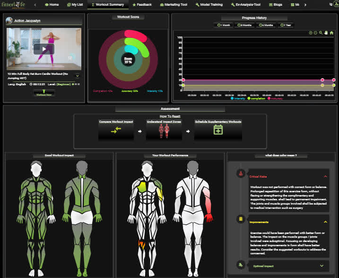Reset chart zoom with home icon

[331, 33]
